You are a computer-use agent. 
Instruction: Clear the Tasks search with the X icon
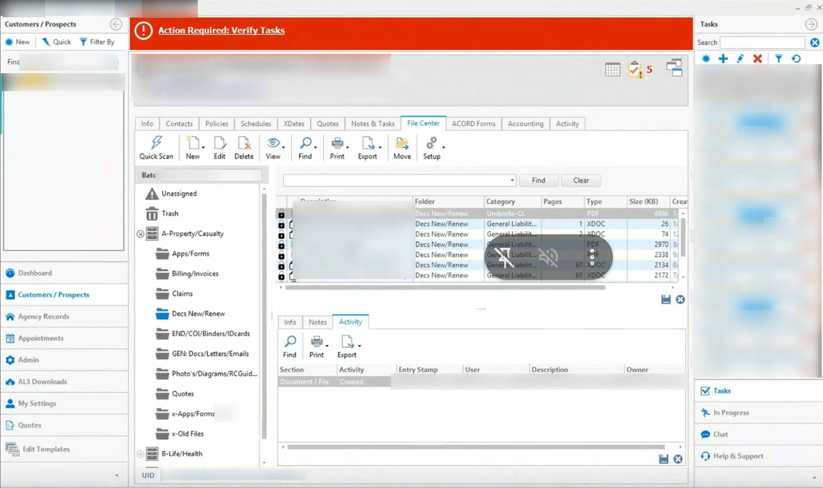(815, 42)
